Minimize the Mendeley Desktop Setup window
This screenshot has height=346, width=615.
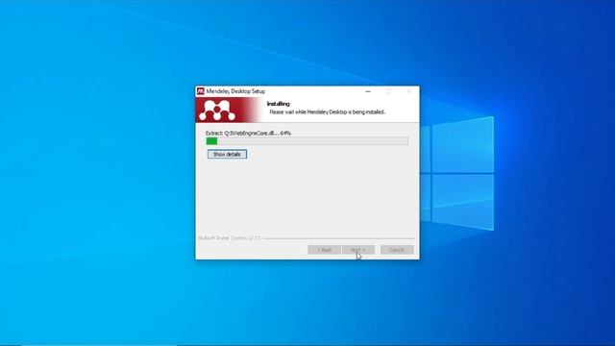(x=368, y=91)
